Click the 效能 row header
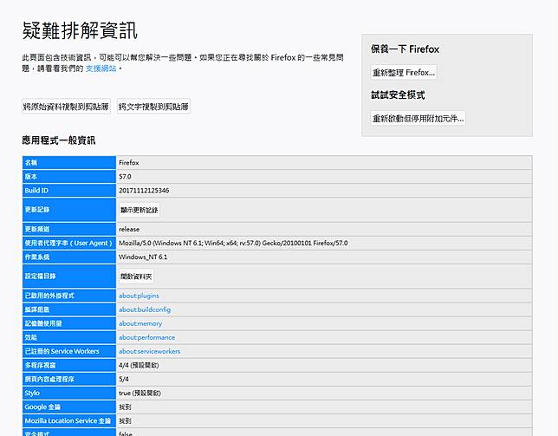 point(69,337)
